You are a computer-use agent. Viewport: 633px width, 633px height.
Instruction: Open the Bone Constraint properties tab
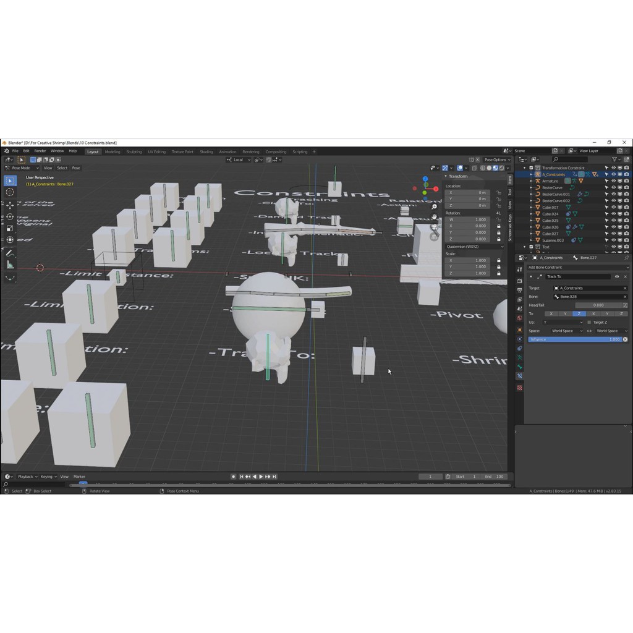point(519,376)
